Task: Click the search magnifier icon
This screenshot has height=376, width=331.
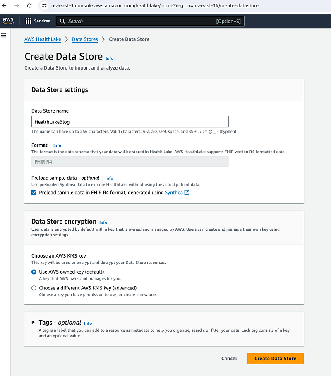Action: tap(62, 21)
